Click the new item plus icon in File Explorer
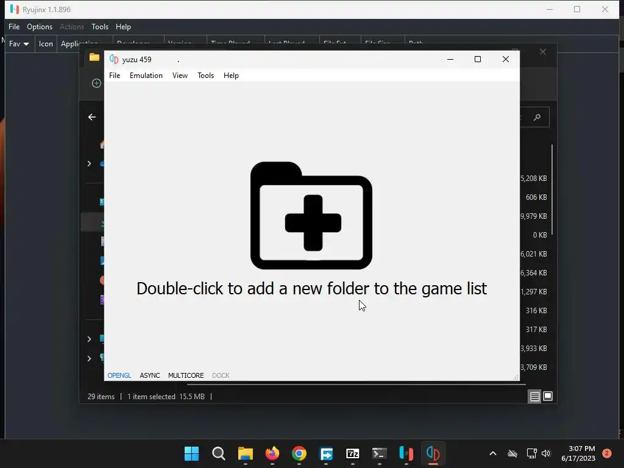This screenshot has height=468, width=624. pos(96,83)
